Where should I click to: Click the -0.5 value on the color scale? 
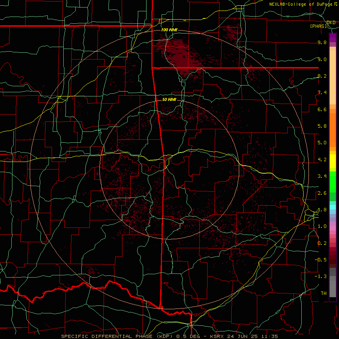(x=321, y=260)
